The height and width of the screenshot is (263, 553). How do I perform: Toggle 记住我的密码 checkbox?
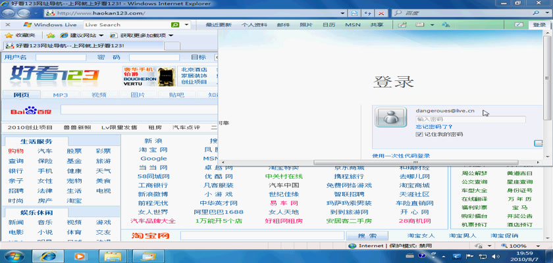[x=419, y=134]
